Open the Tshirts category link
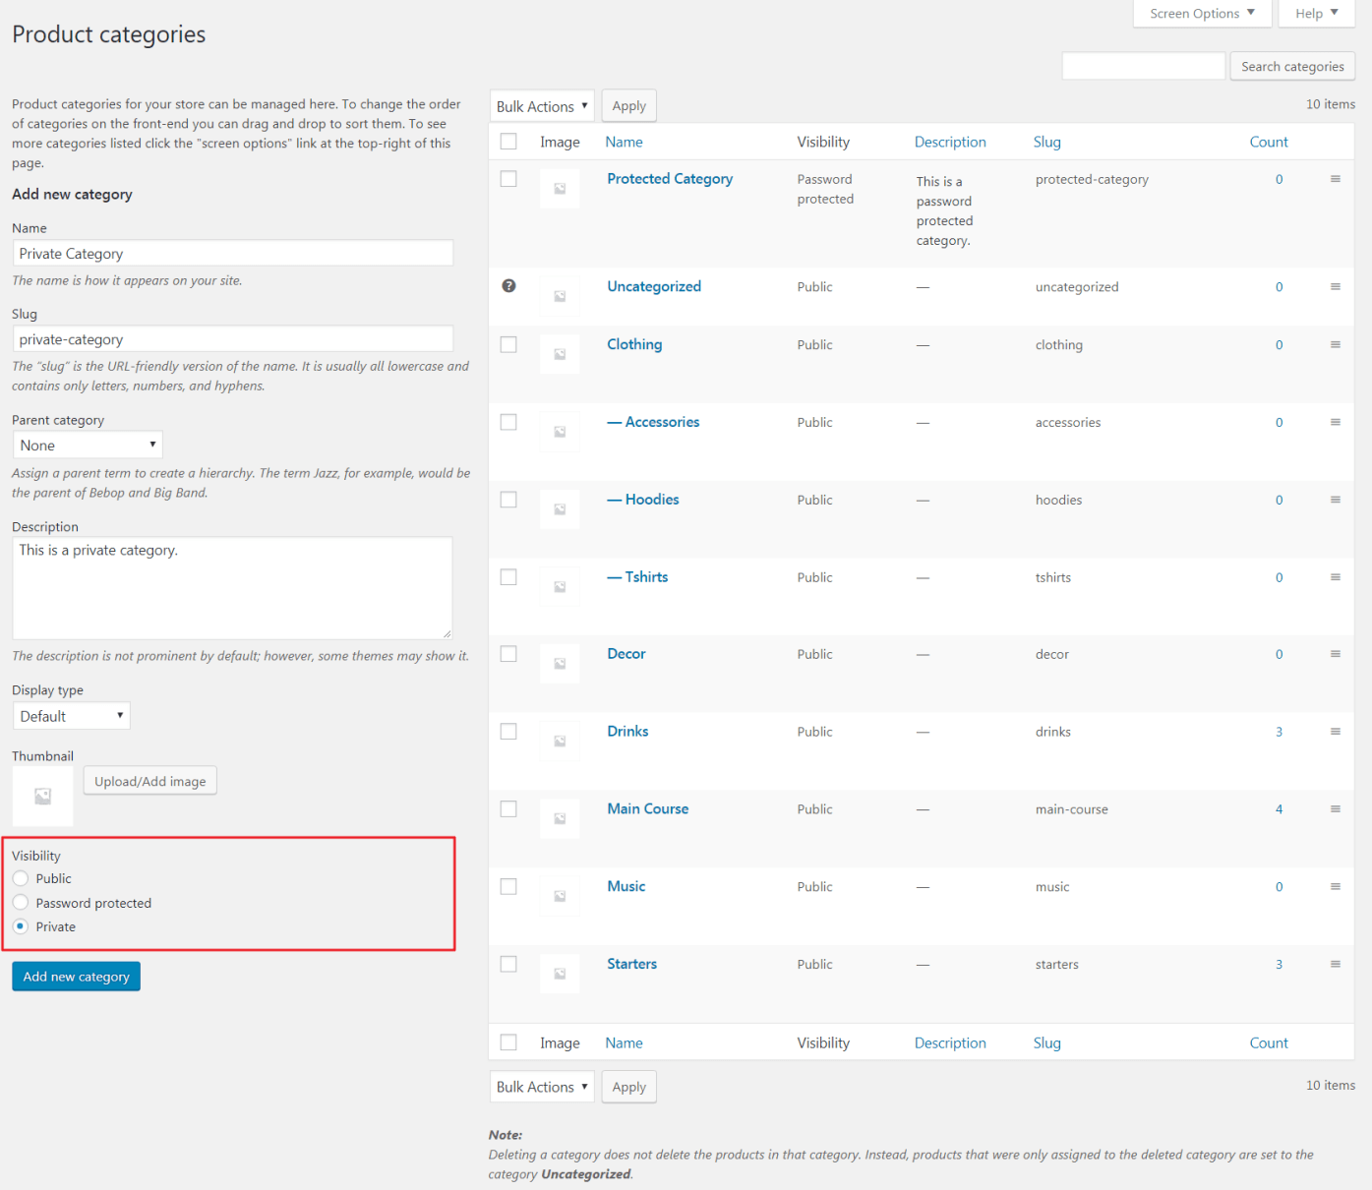The image size is (1372, 1190). click(646, 576)
